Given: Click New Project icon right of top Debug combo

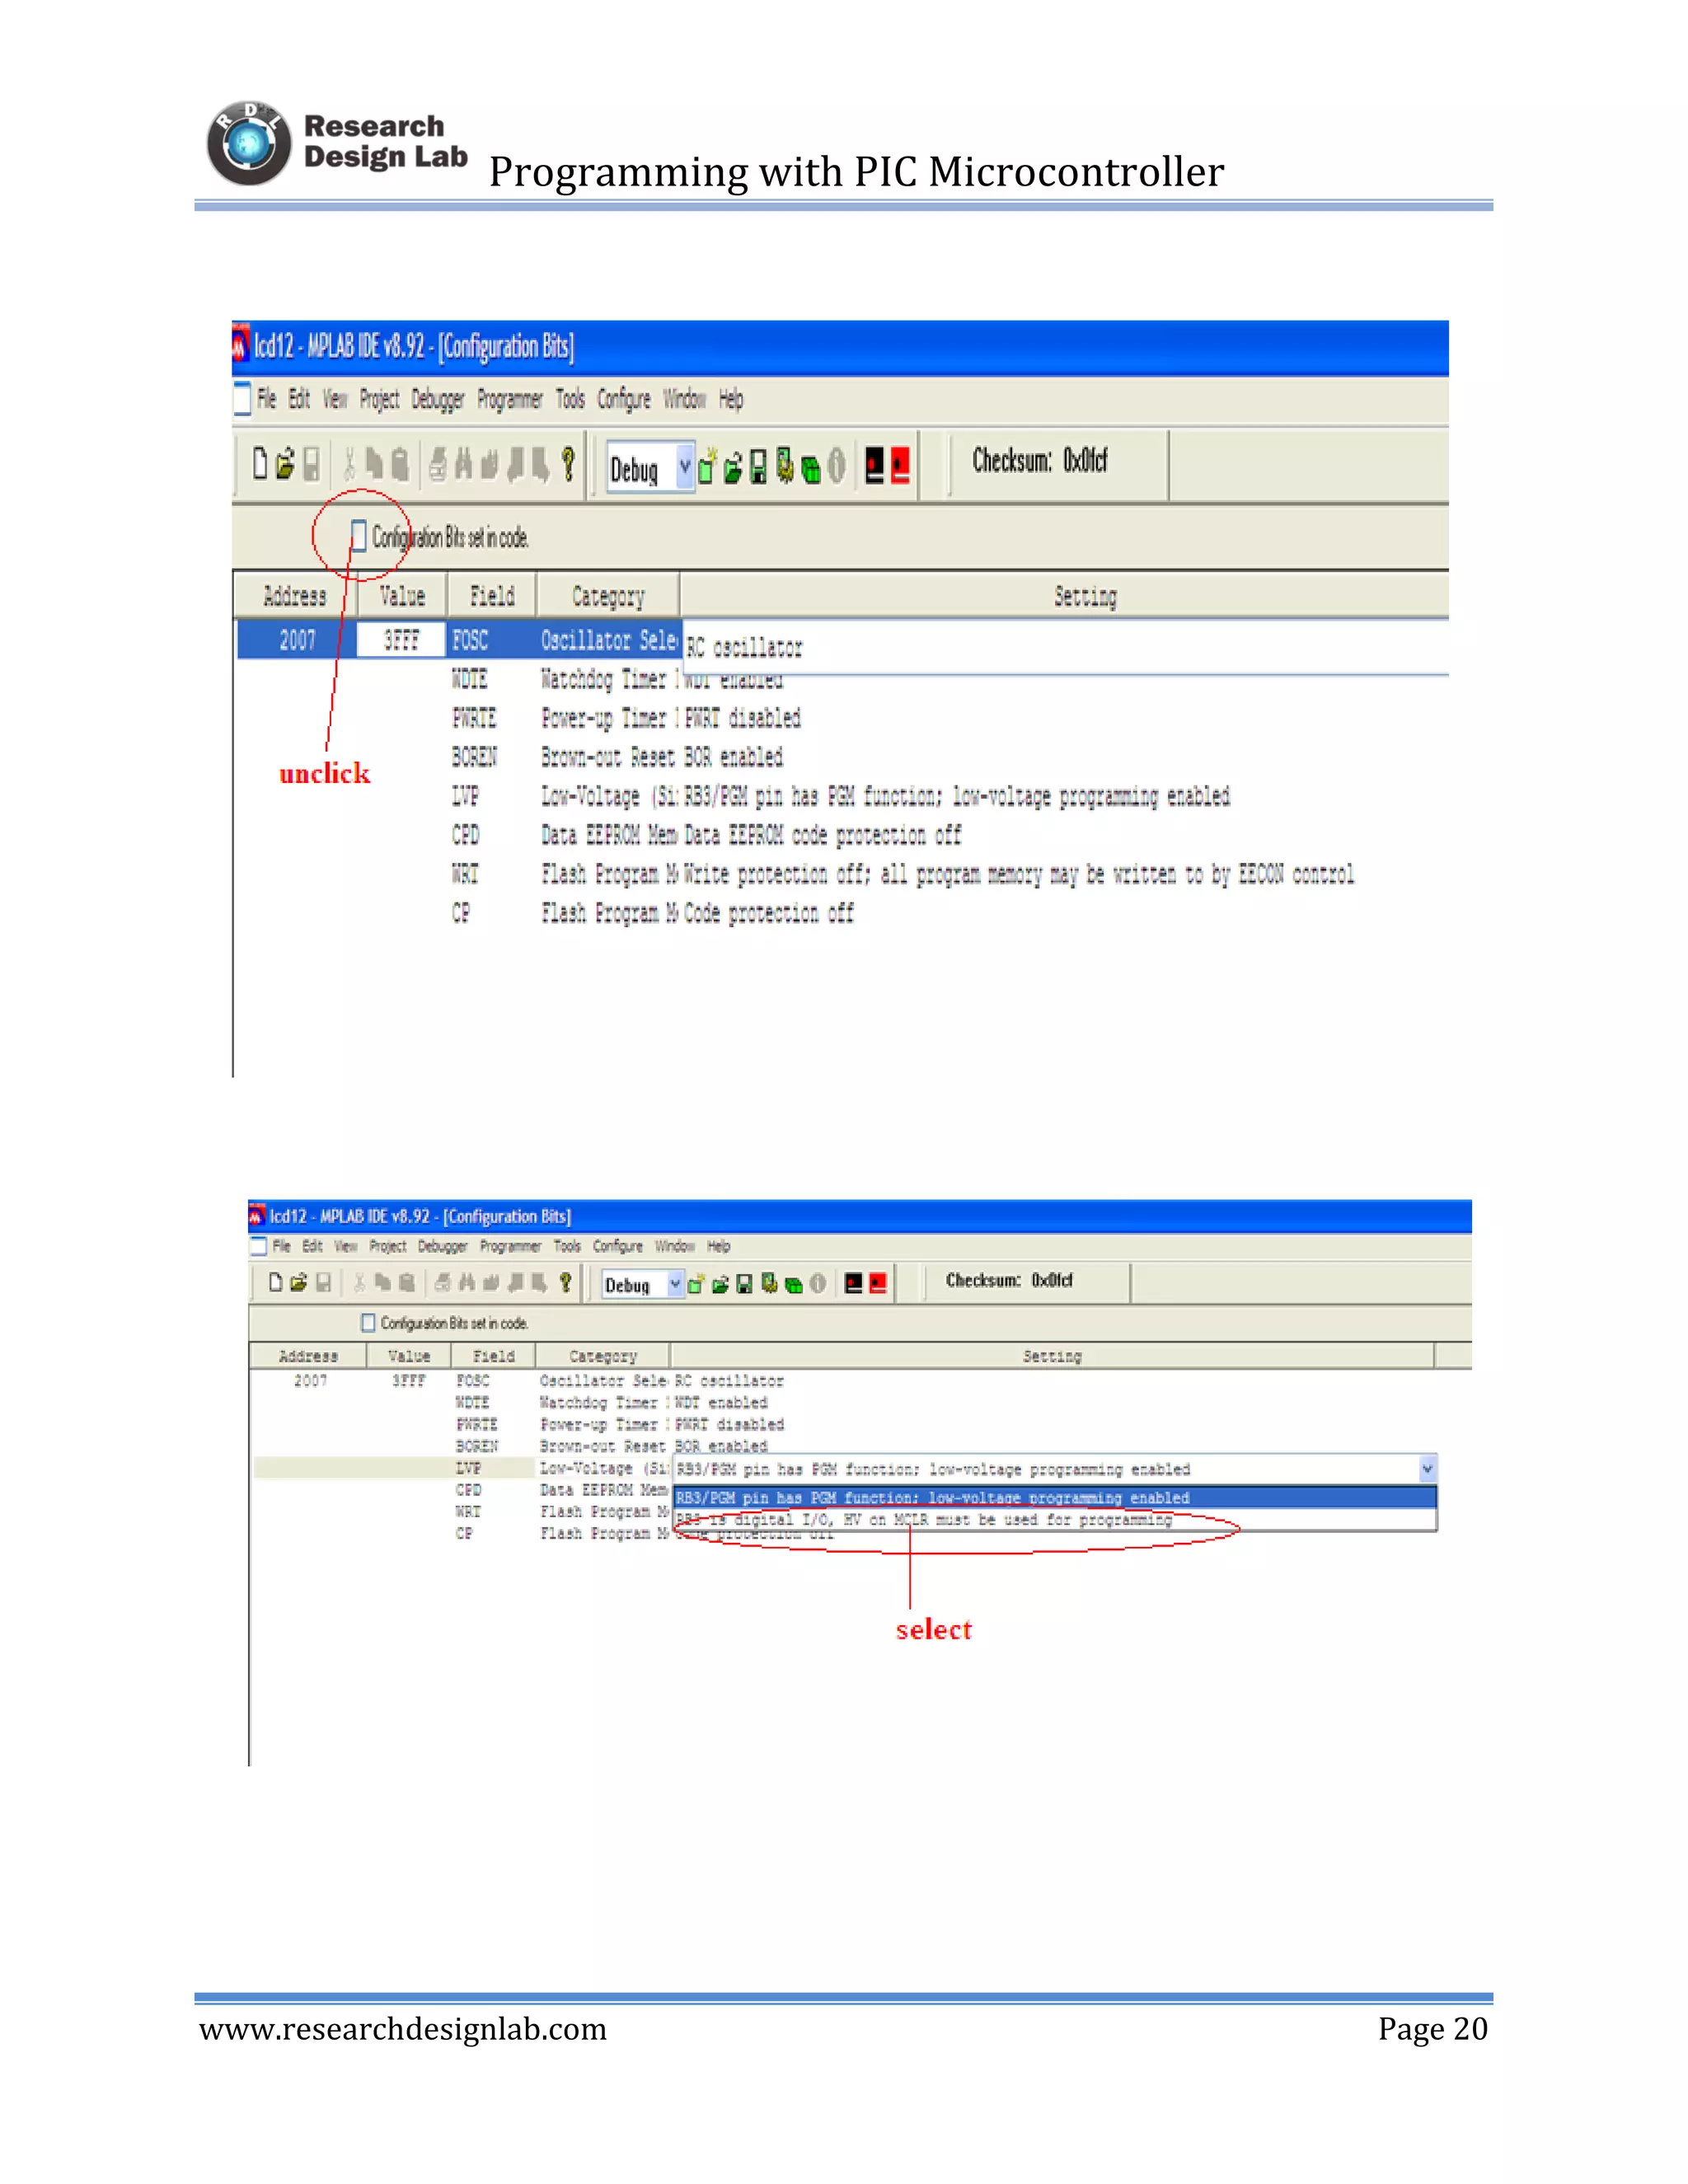Looking at the screenshot, I should (707, 466).
